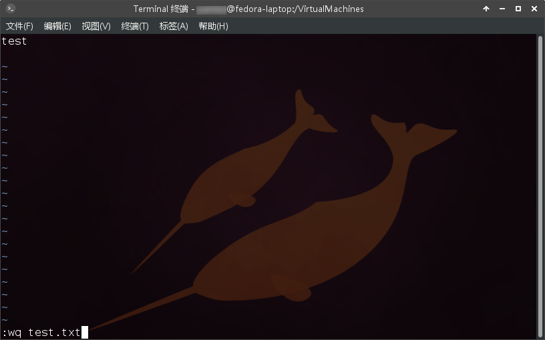Open the 帮助(H) menu

coord(213,26)
